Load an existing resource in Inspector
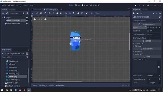The image size is (163, 92). (138, 13)
